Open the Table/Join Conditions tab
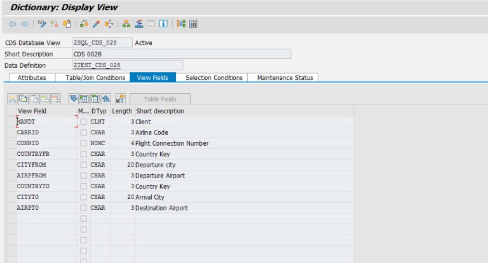 (95, 77)
